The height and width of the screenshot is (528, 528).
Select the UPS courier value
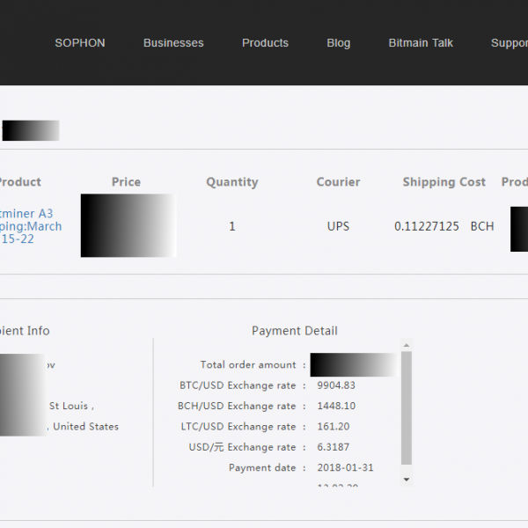(x=338, y=226)
